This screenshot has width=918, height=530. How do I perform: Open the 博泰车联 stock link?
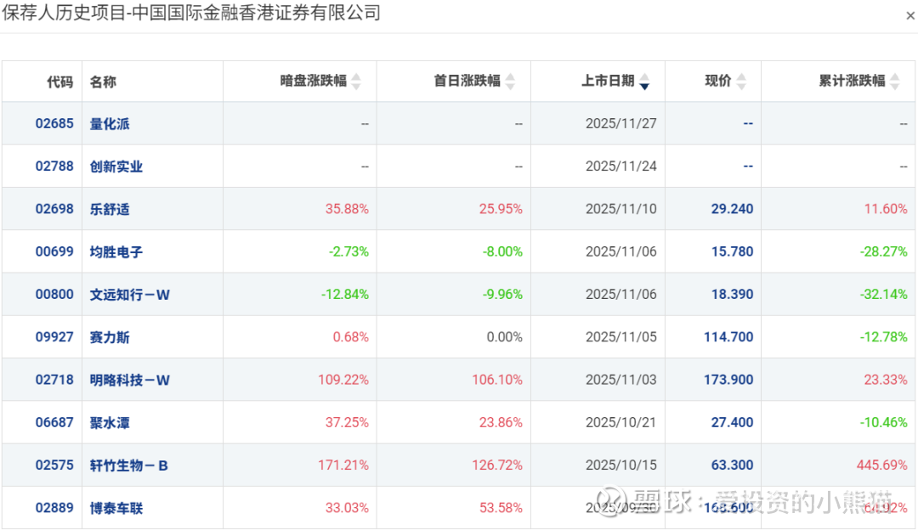click(x=116, y=509)
